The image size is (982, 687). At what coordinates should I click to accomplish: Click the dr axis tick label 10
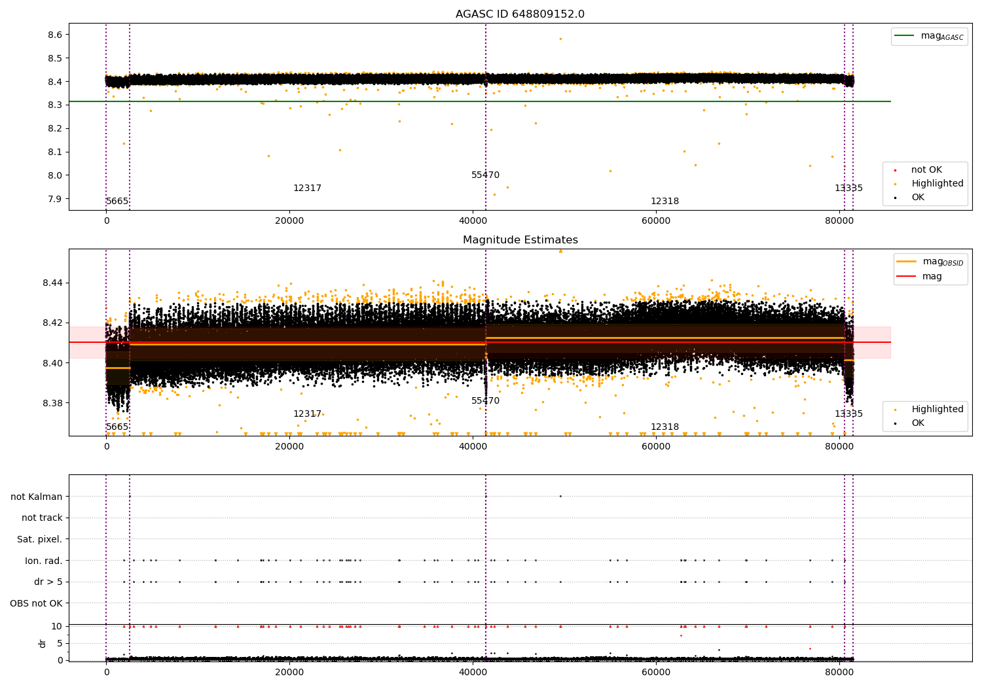click(x=57, y=627)
